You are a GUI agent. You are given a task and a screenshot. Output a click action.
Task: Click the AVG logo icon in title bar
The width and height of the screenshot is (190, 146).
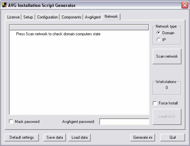click(x=4, y=5)
